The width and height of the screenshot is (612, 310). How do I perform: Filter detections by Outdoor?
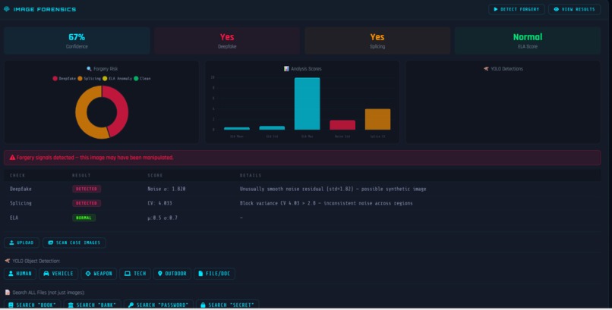pyautogui.click(x=172, y=274)
